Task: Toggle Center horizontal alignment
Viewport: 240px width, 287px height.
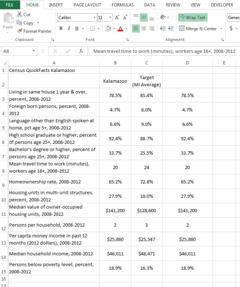Action: pyautogui.click(x=144, y=28)
